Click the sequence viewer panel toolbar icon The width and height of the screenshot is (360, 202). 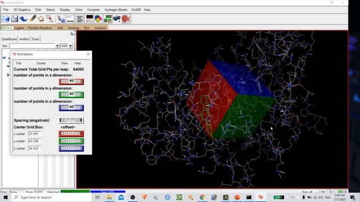pos(70,19)
